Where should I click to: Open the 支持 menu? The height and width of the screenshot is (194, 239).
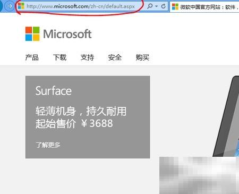click(87, 57)
